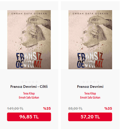Click the 96,85 TL price button
124x140 pixels.
point(29,117)
